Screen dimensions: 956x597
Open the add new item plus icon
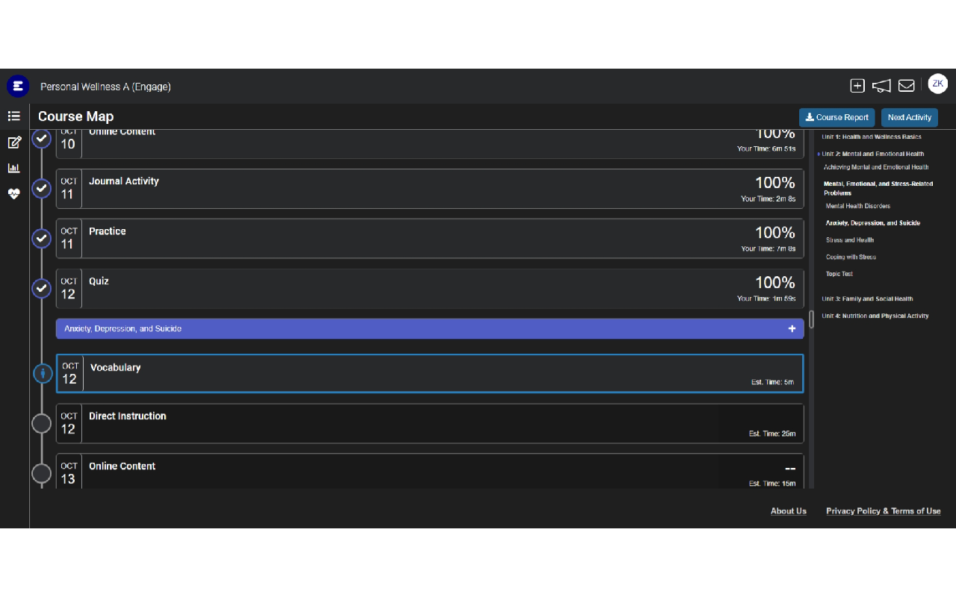[x=857, y=85]
